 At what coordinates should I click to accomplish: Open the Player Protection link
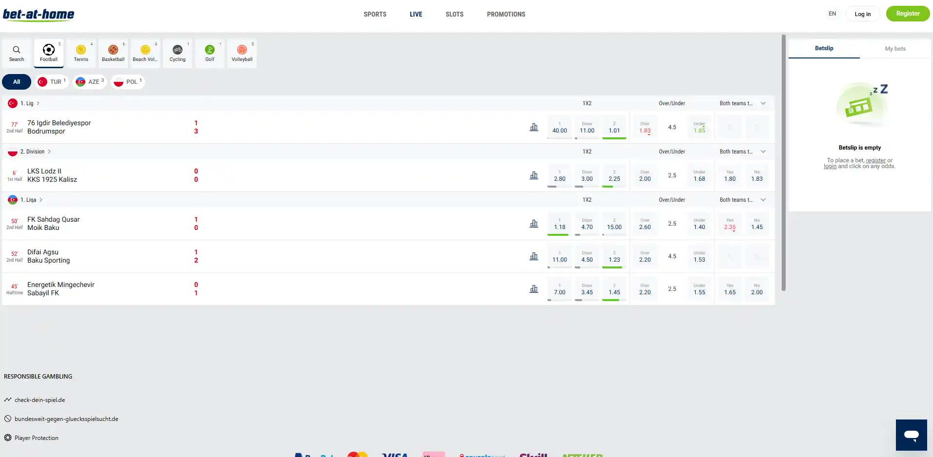(37, 438)
